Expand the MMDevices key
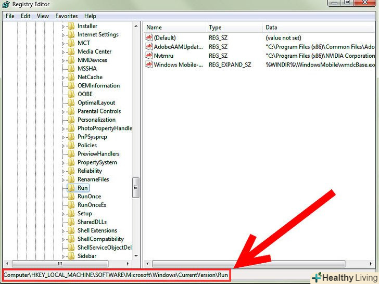The height and width of the screenshot is (284, 379). [x=63, y=61]
